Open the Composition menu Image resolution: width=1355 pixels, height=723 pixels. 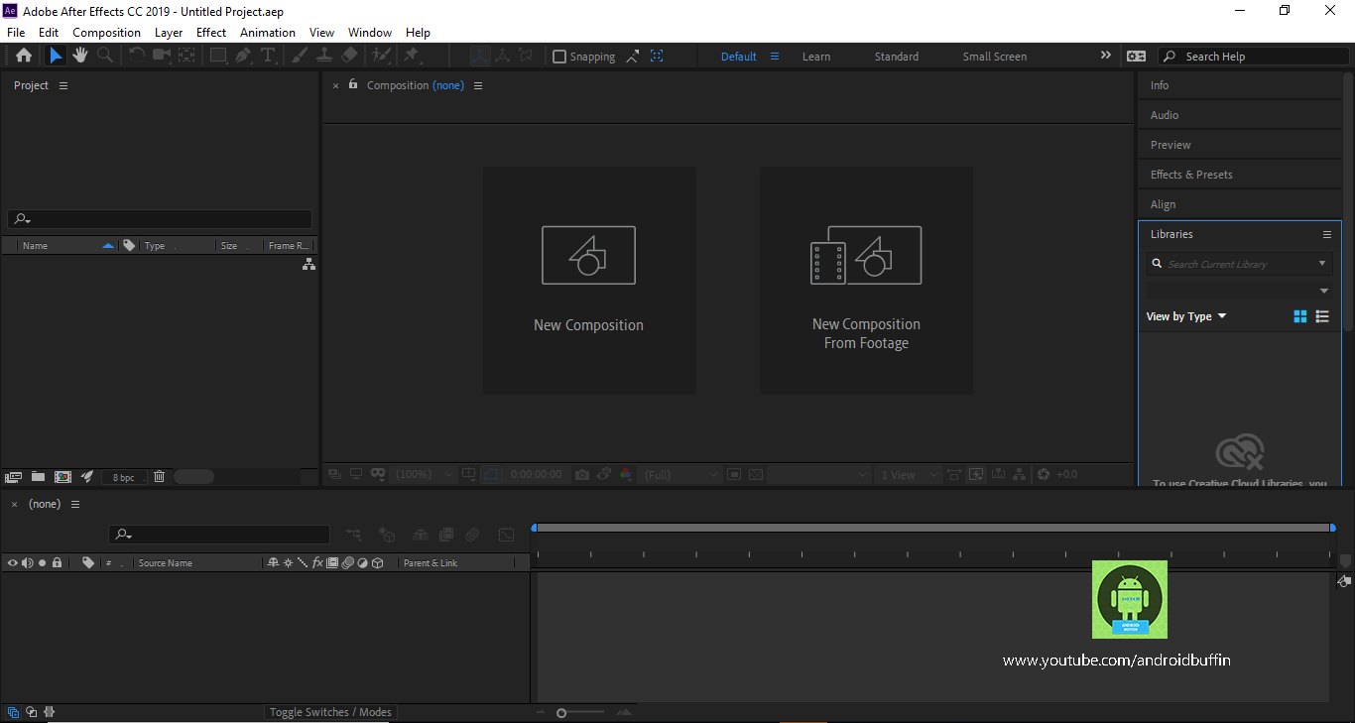(x=106, y=32)
